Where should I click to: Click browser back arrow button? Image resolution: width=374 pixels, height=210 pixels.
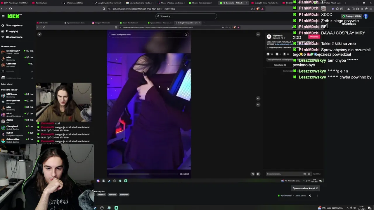(x=2, y=9)
